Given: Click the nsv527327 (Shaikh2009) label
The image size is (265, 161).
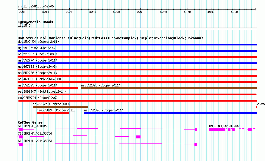Looking at the screenshot, I should [x=38, y=54].
